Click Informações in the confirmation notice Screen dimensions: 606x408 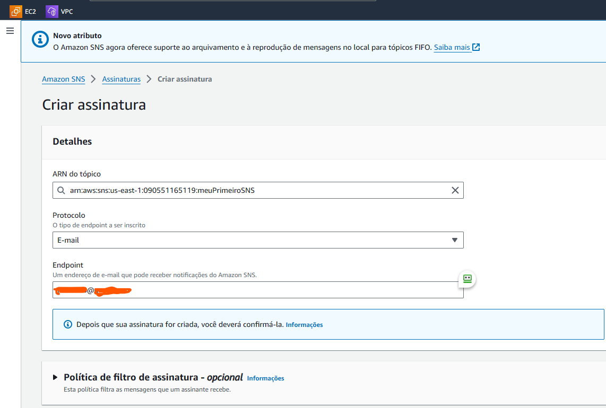pos(304,324)
